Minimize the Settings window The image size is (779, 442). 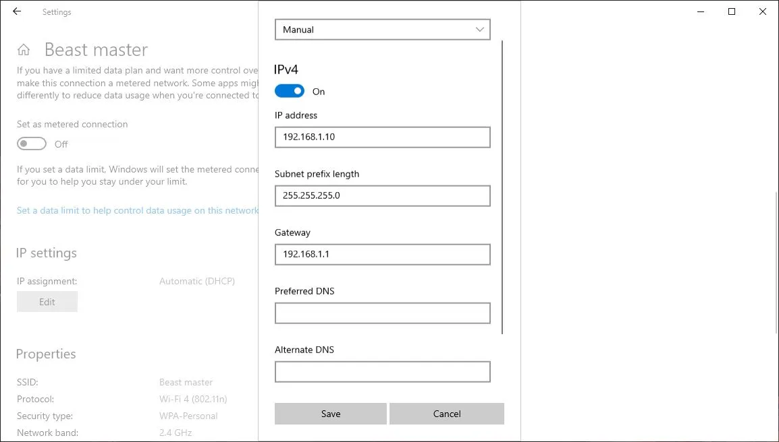point(700,11)
